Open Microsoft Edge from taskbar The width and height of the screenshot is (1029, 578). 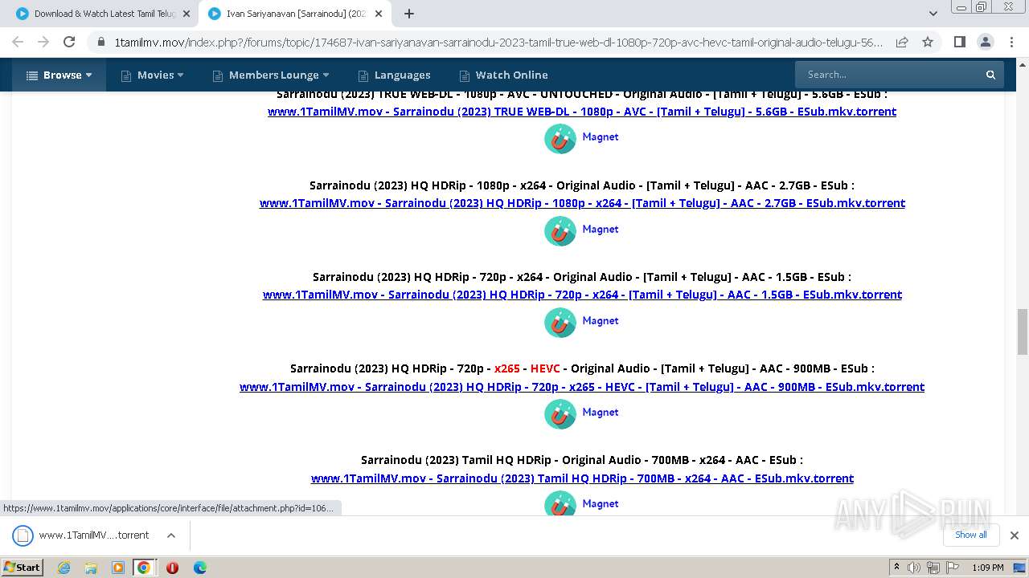tap(200, 568)
